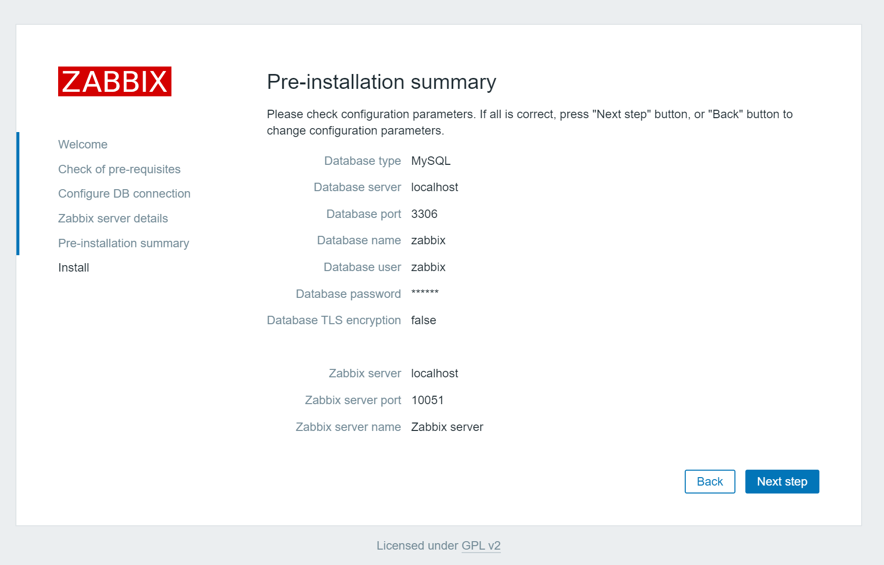Select Pre-installation summary step in sidebar

click(x=124, y=243)
